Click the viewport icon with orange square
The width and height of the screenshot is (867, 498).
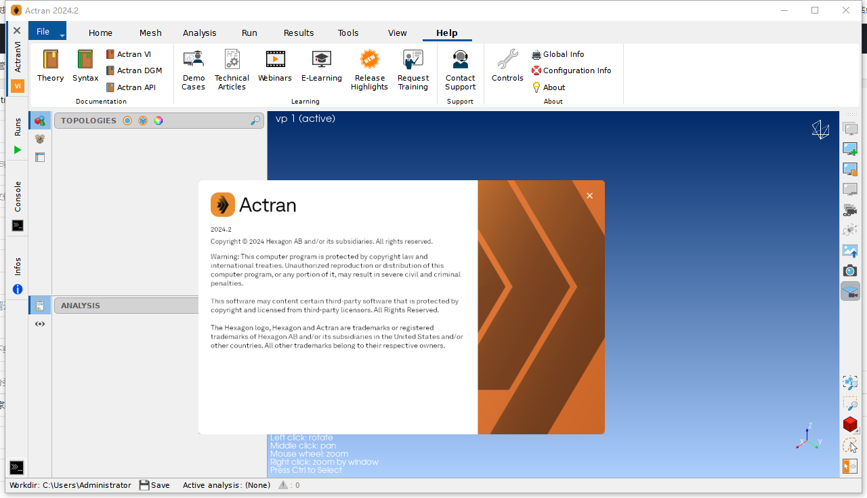tap(850, 169)
